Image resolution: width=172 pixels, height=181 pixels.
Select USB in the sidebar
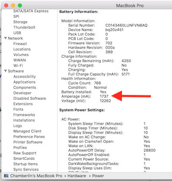coord(17,33)
